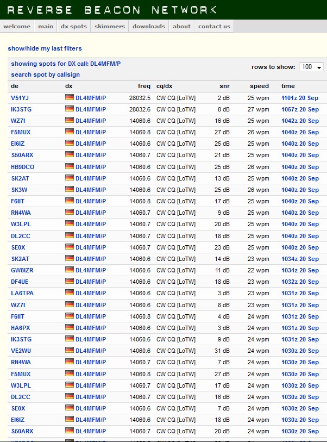This screenshot has height=442, width=327.
Task: Click the German flag icon in V51YJ row
Action: point(69,98)
